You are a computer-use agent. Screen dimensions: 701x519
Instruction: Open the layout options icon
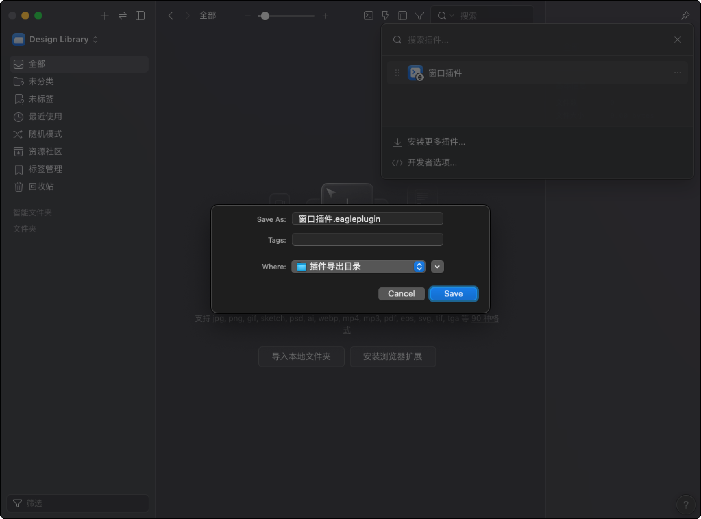click(402, 16)
